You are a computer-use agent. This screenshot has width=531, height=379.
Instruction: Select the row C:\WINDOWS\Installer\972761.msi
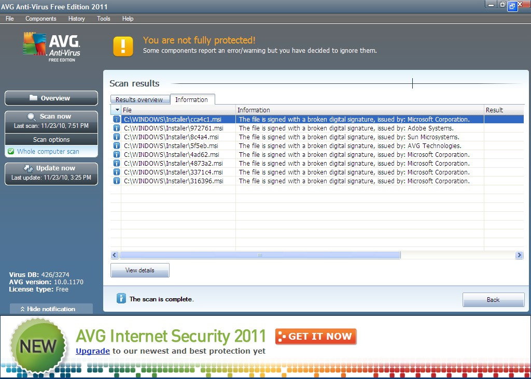click(317, 128)
